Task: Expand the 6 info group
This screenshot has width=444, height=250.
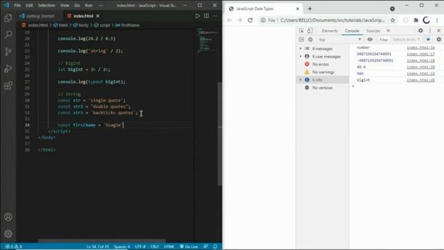Action: tap(300, 80)
